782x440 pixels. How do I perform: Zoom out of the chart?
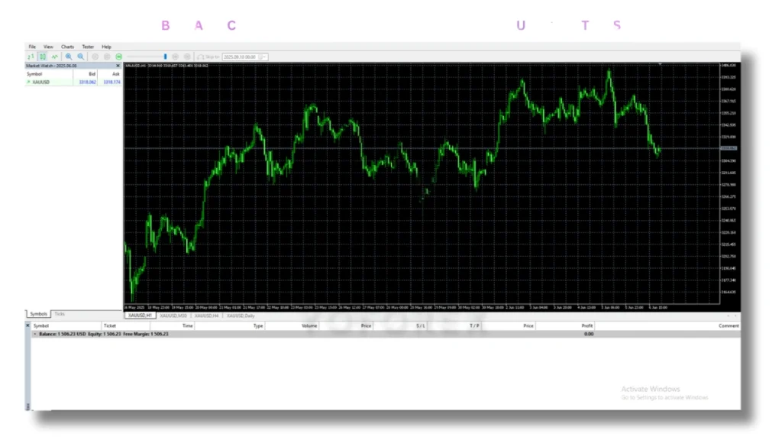(80, 57)
